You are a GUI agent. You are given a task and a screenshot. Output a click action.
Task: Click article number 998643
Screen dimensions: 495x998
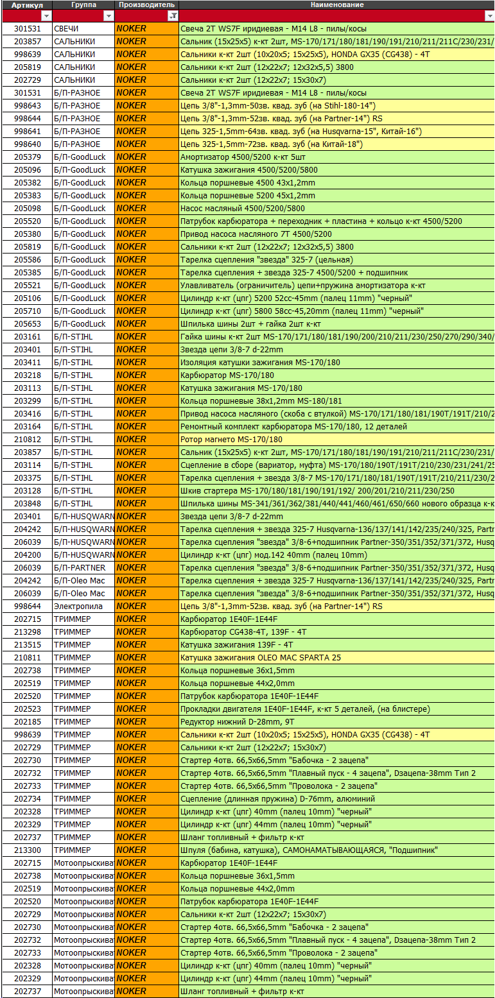[x=27, y=106]
